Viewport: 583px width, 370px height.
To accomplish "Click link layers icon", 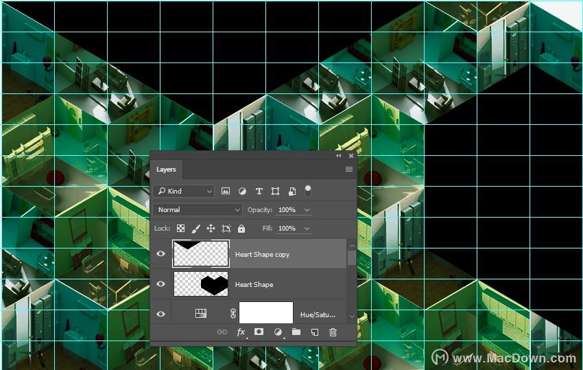I will (x=222, y=332).
